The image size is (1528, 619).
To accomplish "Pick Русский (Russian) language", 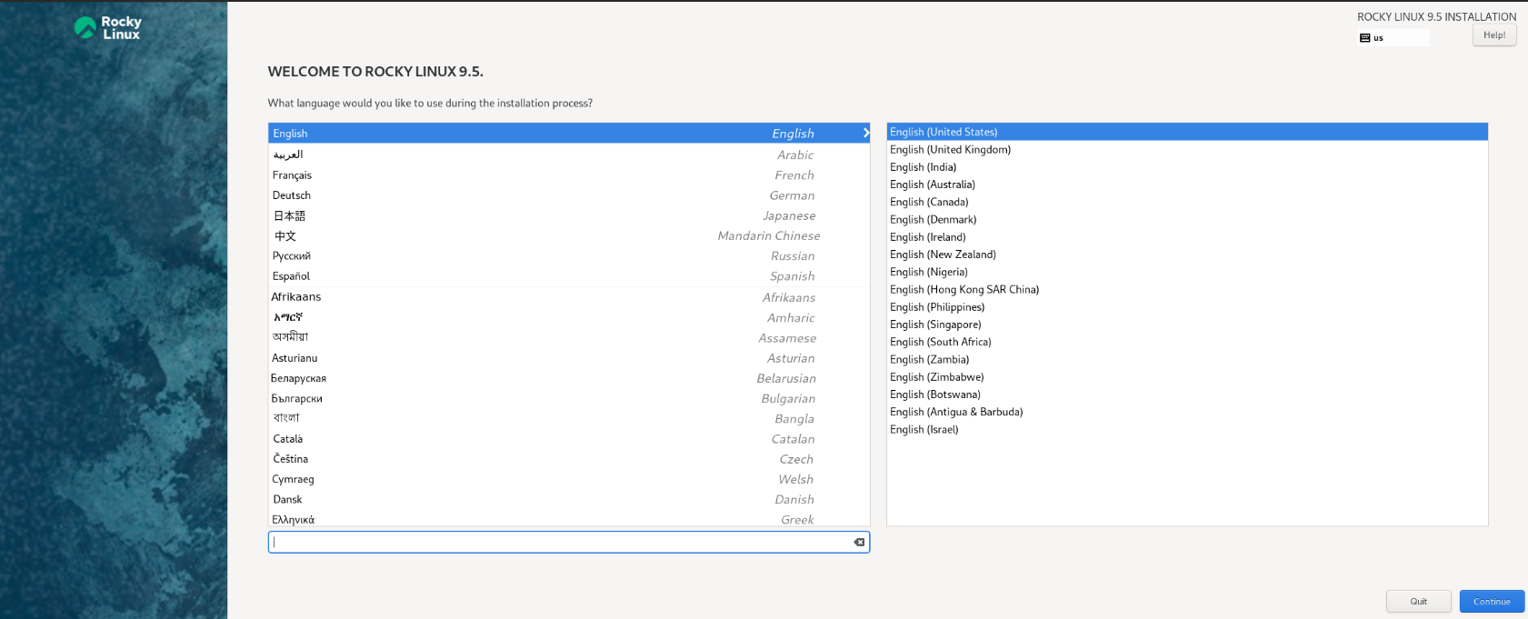I will click(x=569, y=255).
